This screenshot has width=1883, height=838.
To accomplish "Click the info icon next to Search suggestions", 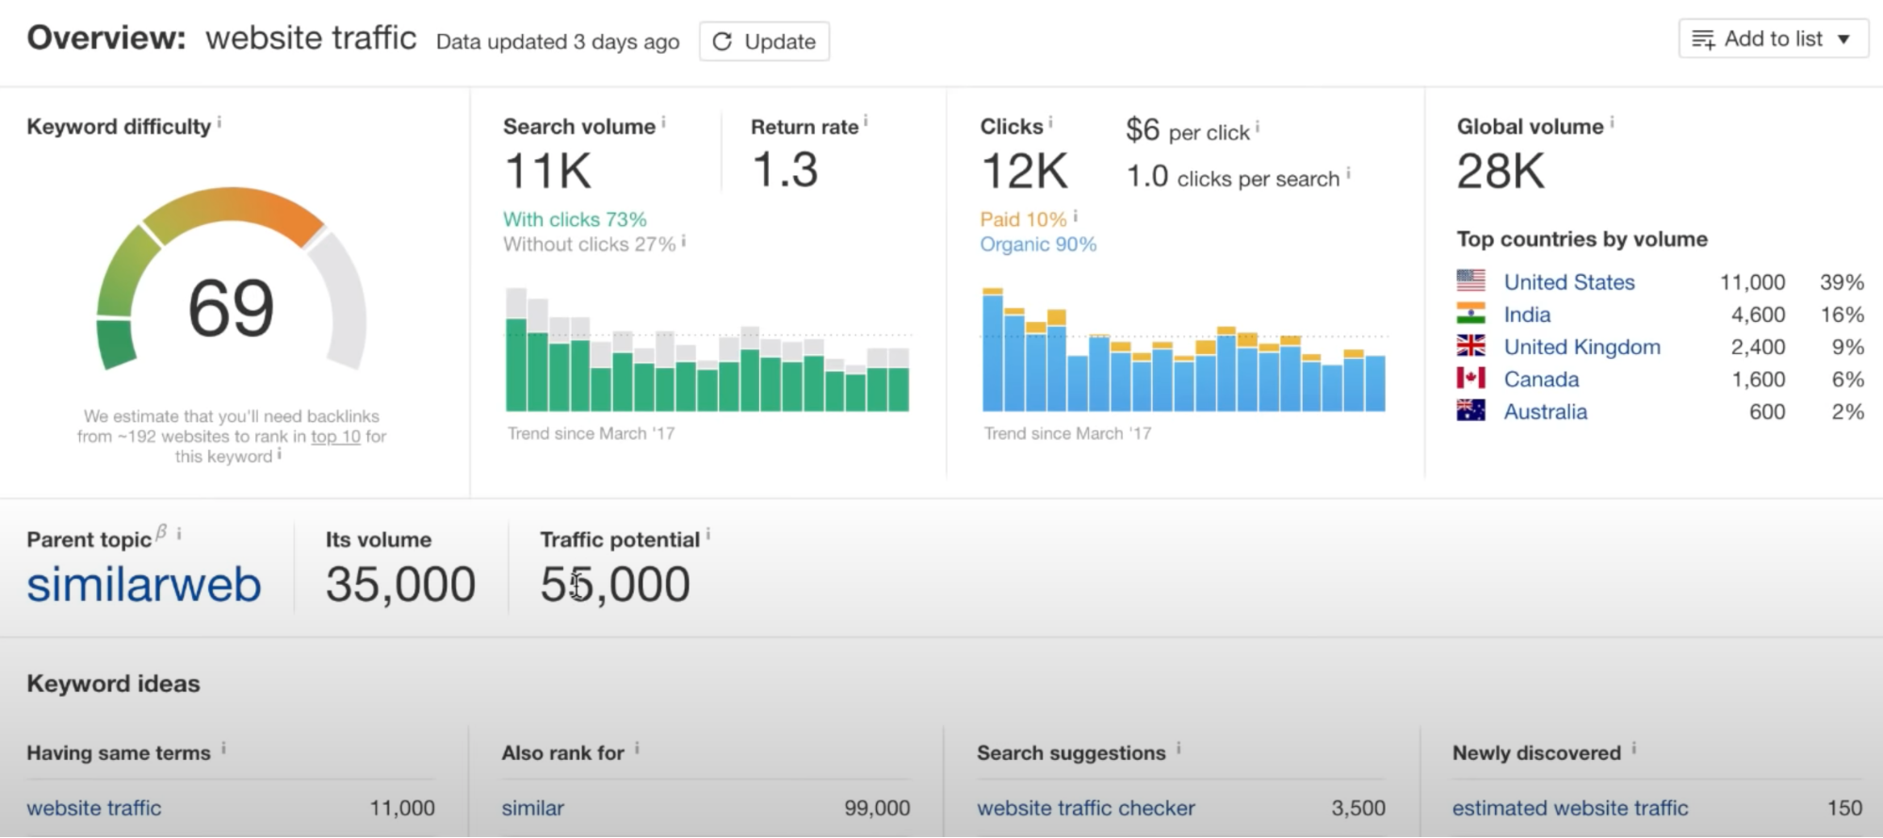I will (x=1178, y=749).
